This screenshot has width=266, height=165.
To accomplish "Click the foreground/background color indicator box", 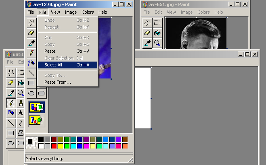I will (32, 143).
